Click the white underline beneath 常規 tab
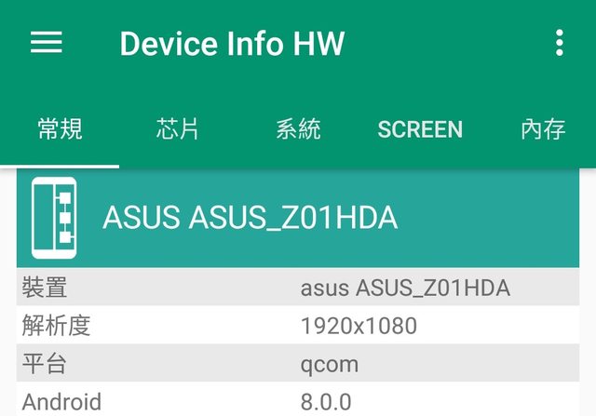The height and width of the screenshot is (416, 596). [x=60, y=166]
